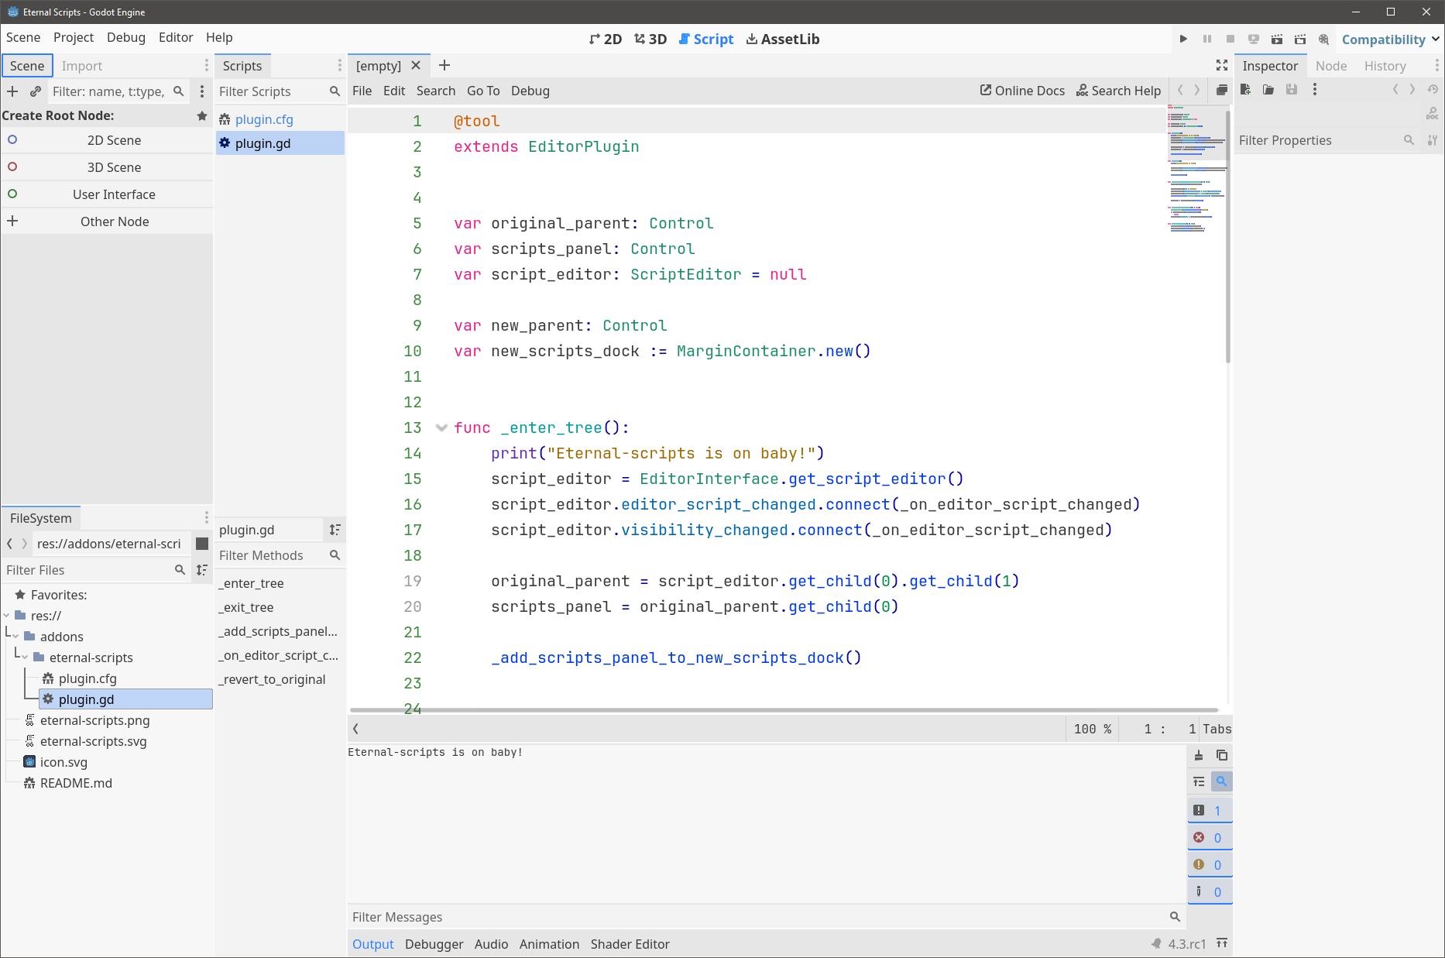The height and width of the screenshot is (958, 1445).
Task: Expand bottom panel double-arrow icon
Action: pyautogui.click(x=1222, y=943)
